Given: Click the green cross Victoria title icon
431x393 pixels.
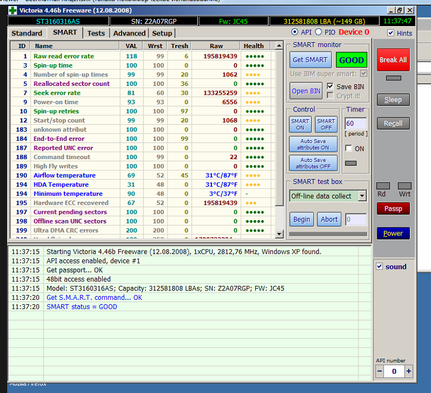Looking at the screenshot, I should click(12, 10).
